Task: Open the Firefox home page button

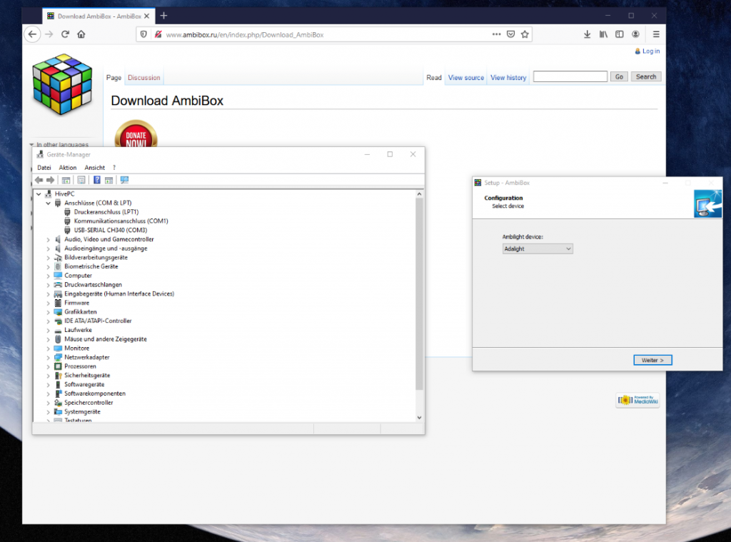Action: pos(81,34)
